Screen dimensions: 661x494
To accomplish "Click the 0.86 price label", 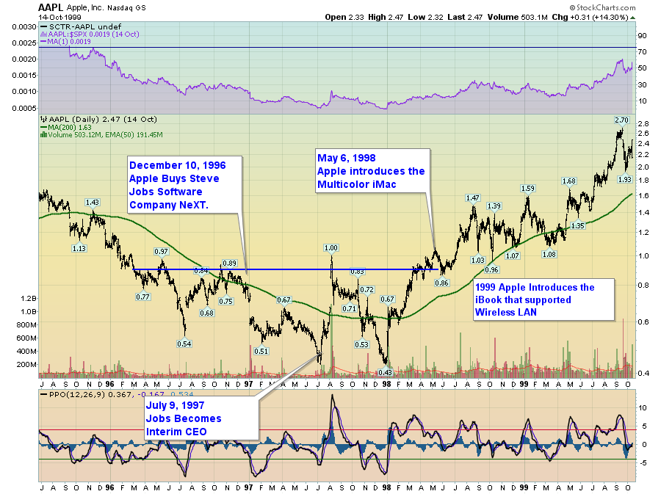I will pyautogui.click(x=441, y=283).
